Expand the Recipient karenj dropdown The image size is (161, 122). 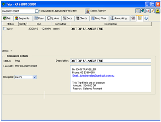(35, 77)
